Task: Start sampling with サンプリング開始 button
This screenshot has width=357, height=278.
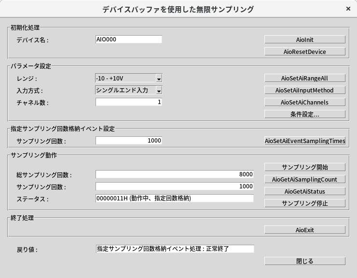Action: pos(304,167)
